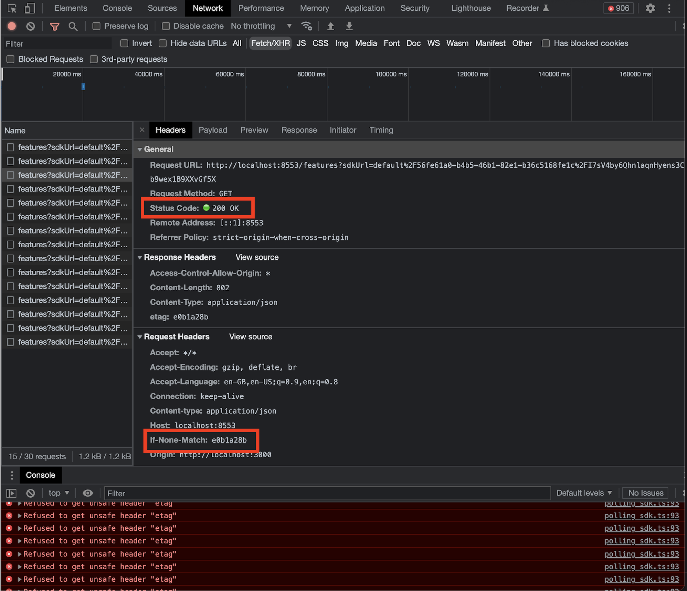Enable Disable cache
The width and height of the screenshot is (687, 591).
tap(166, 26)
